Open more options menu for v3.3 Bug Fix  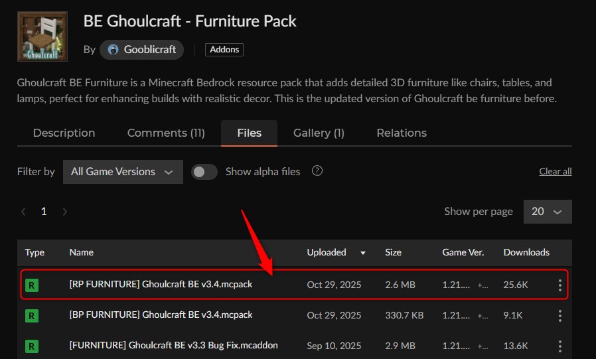pyautogui.click(x=560, y=346)
